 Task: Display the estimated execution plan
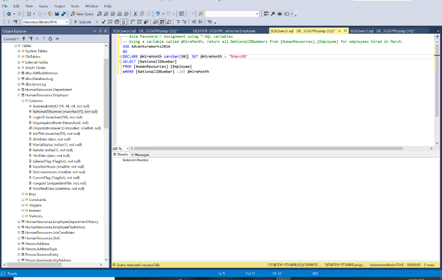110,21
